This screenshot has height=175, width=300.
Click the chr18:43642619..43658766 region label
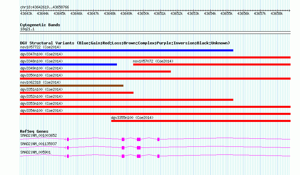(x=44, y=7)
